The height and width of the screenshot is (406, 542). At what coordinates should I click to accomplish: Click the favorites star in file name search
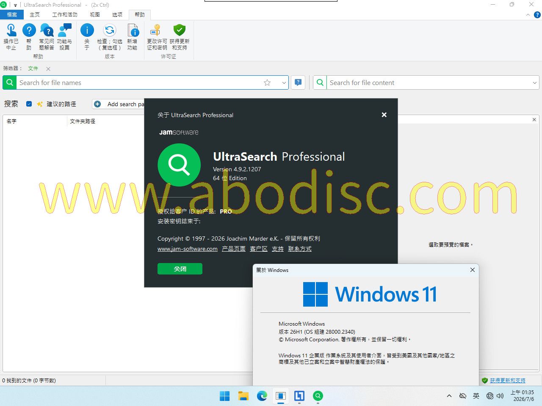267,82
